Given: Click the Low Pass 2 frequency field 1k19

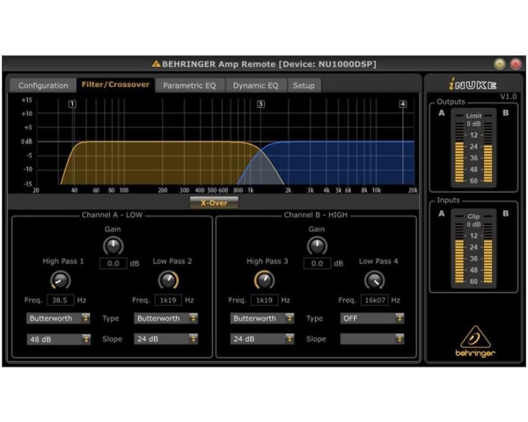Looking at the screenshot, I should [x=168, y=300].
